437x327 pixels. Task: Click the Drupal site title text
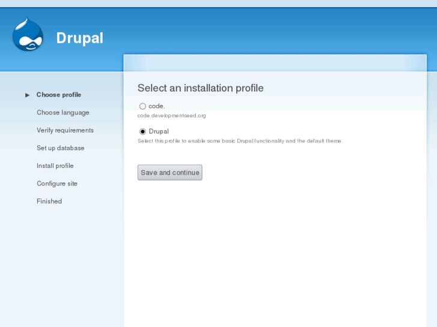[80, 38]
